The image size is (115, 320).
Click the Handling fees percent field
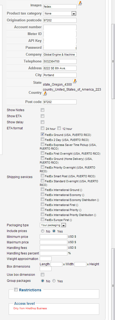point(53,253)
